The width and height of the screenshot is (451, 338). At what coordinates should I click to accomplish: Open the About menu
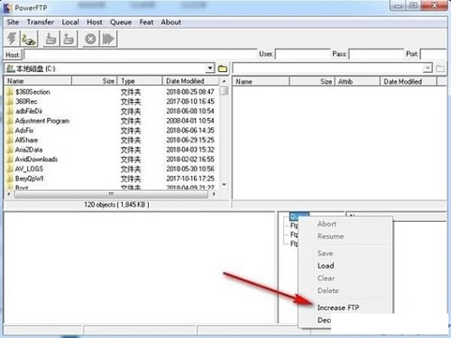170,23
